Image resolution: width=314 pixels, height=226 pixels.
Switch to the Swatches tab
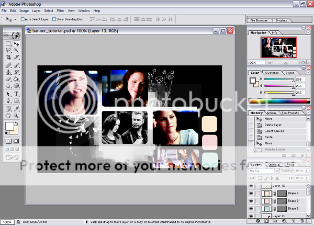(272, 73)
